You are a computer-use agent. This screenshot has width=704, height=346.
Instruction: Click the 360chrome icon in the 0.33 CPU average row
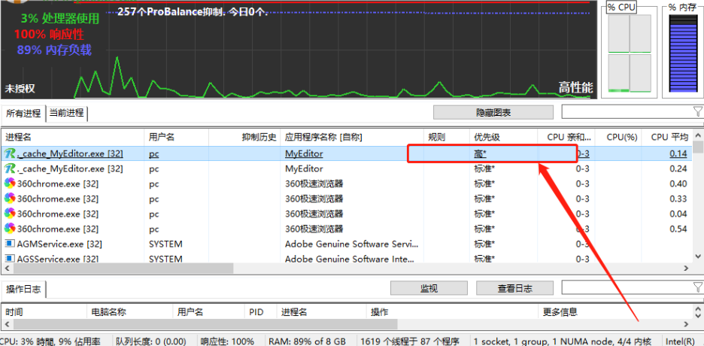pos(10,199)
